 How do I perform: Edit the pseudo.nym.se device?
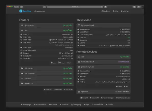point(126,86)
